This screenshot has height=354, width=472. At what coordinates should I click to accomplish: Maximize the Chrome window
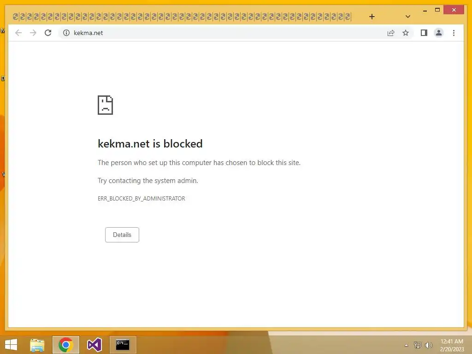click(x=437, y=10)
